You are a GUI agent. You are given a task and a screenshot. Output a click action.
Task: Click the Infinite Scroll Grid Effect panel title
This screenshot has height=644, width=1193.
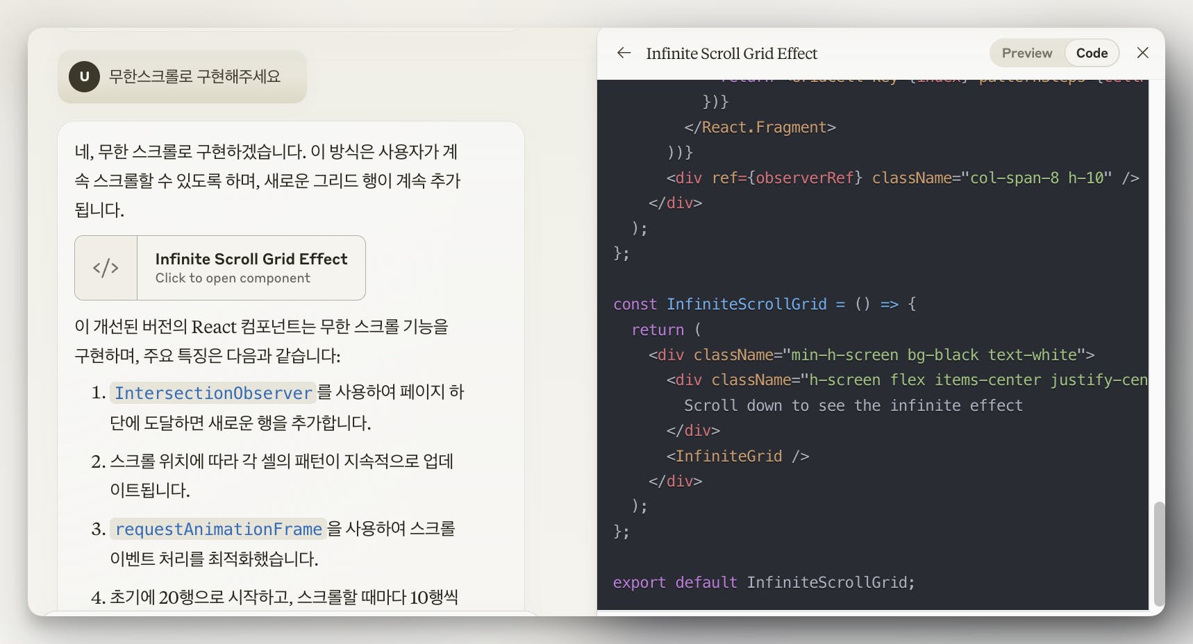click(731, 53)
